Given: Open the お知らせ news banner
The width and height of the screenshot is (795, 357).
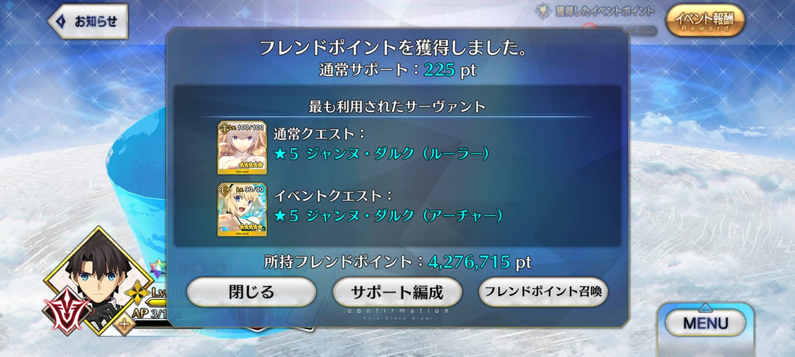Looking at the screenshot, I should pos(88,21).
